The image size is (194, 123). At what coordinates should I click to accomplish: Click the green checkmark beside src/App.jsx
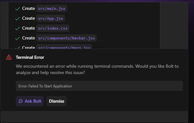[x=17, y=18]
